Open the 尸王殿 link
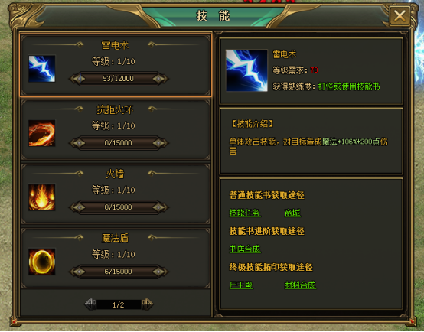The width and height of the screenshot is (424, 332). pos(241,285)
